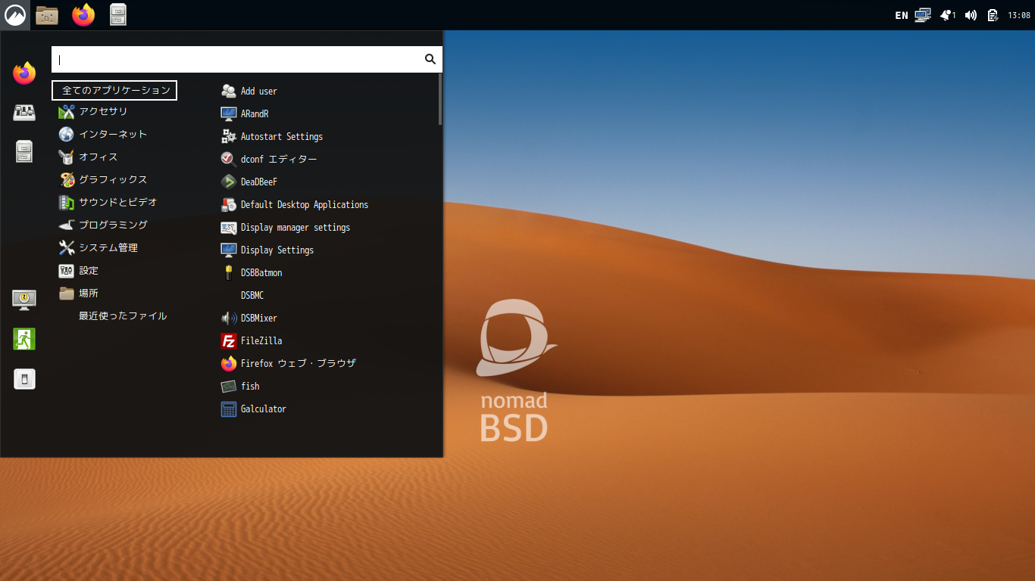Open Default Desktop Applications
This screenshot has height=581, width=1035.
(x=295, y=204)
